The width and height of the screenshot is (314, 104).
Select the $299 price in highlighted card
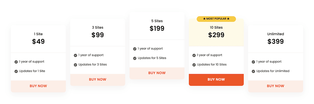coord(216,35)
